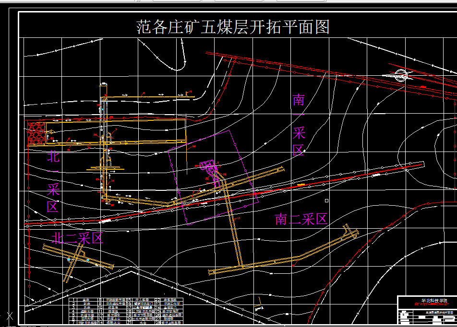Click the 北二采区 label text
The image size is (457, 327).
pyautogui.click(x=78, y=237)
